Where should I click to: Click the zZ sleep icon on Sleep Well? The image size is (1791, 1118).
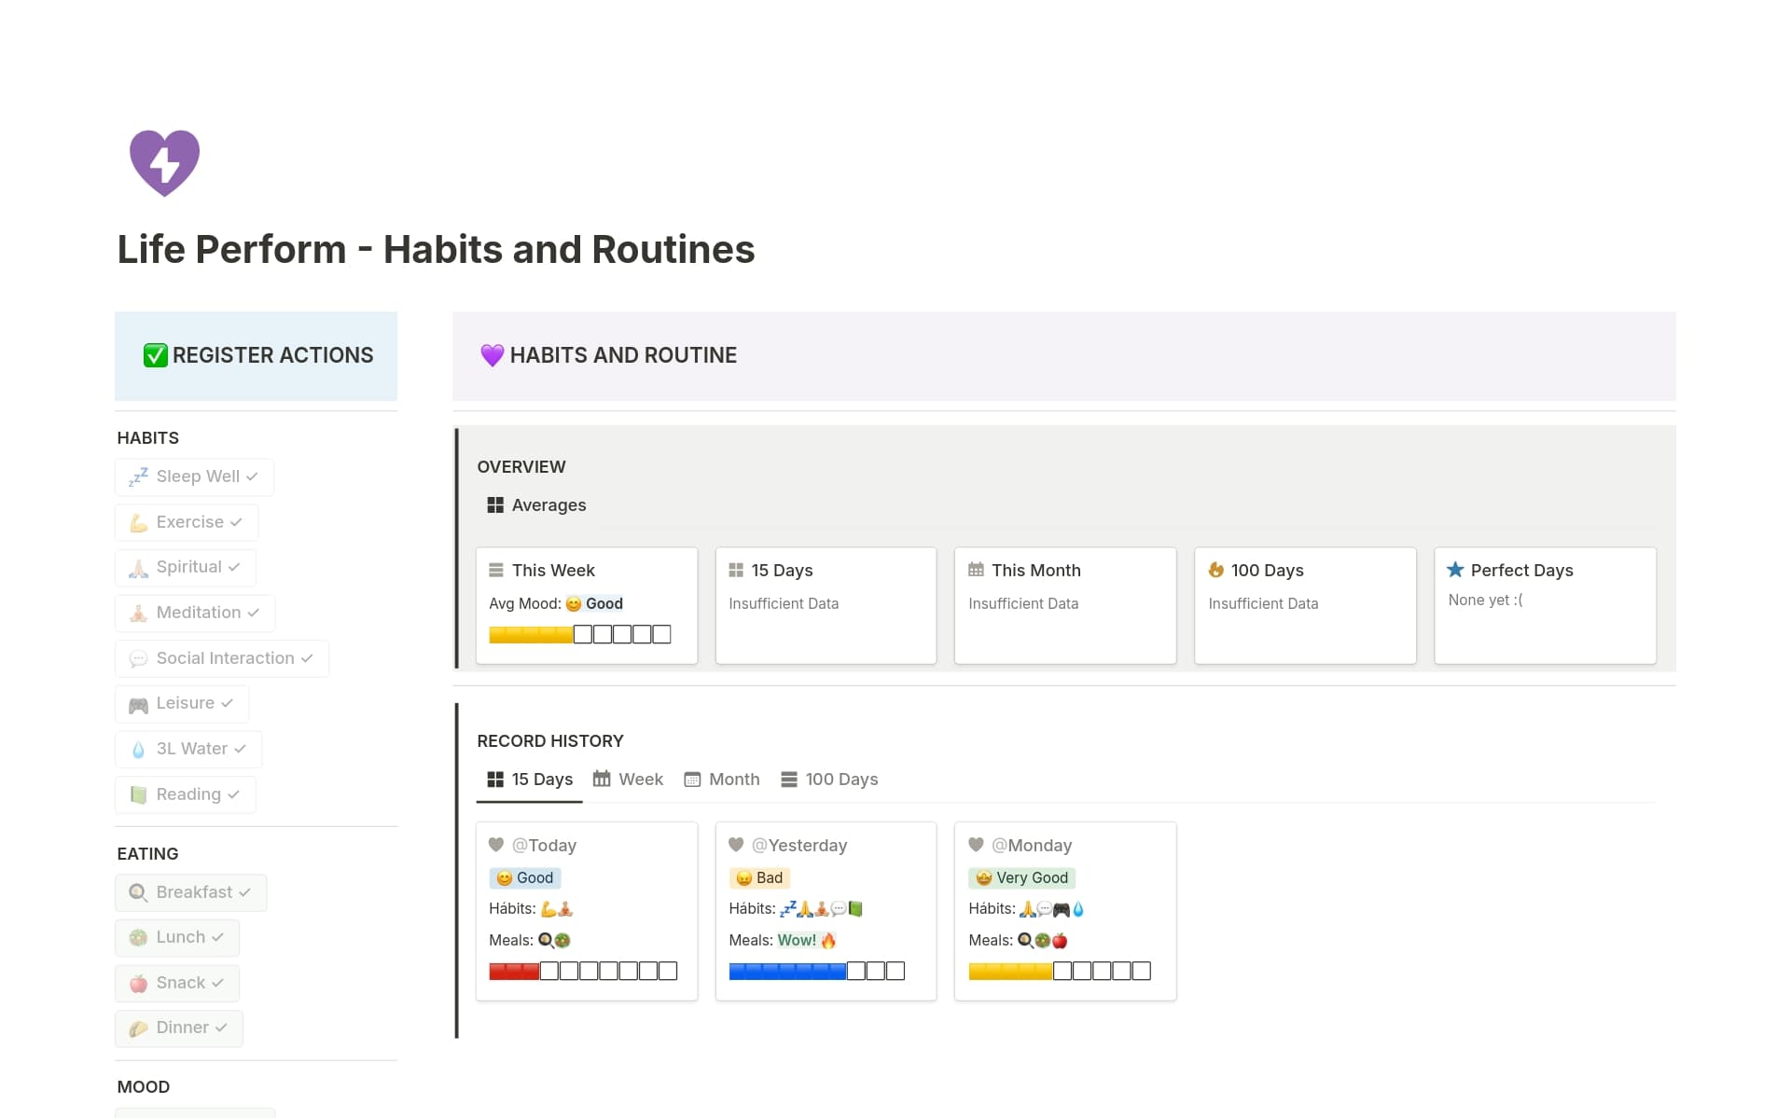[x=137, y=476]
